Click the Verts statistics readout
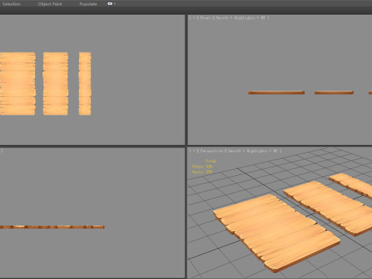The height and width of the screenshot is (279, 372). click(x=202, y=172)
